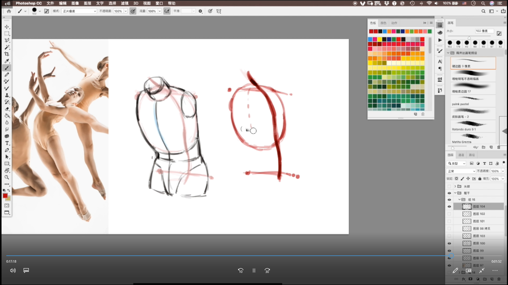Open smoothing options gear

click(201, 11)
